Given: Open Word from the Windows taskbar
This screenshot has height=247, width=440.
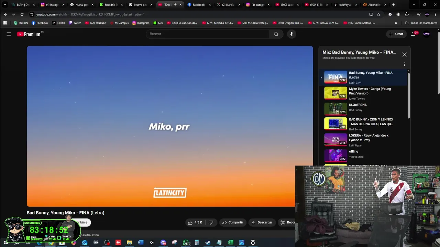Looking at the screenshot, I should (x=141, y=243).
